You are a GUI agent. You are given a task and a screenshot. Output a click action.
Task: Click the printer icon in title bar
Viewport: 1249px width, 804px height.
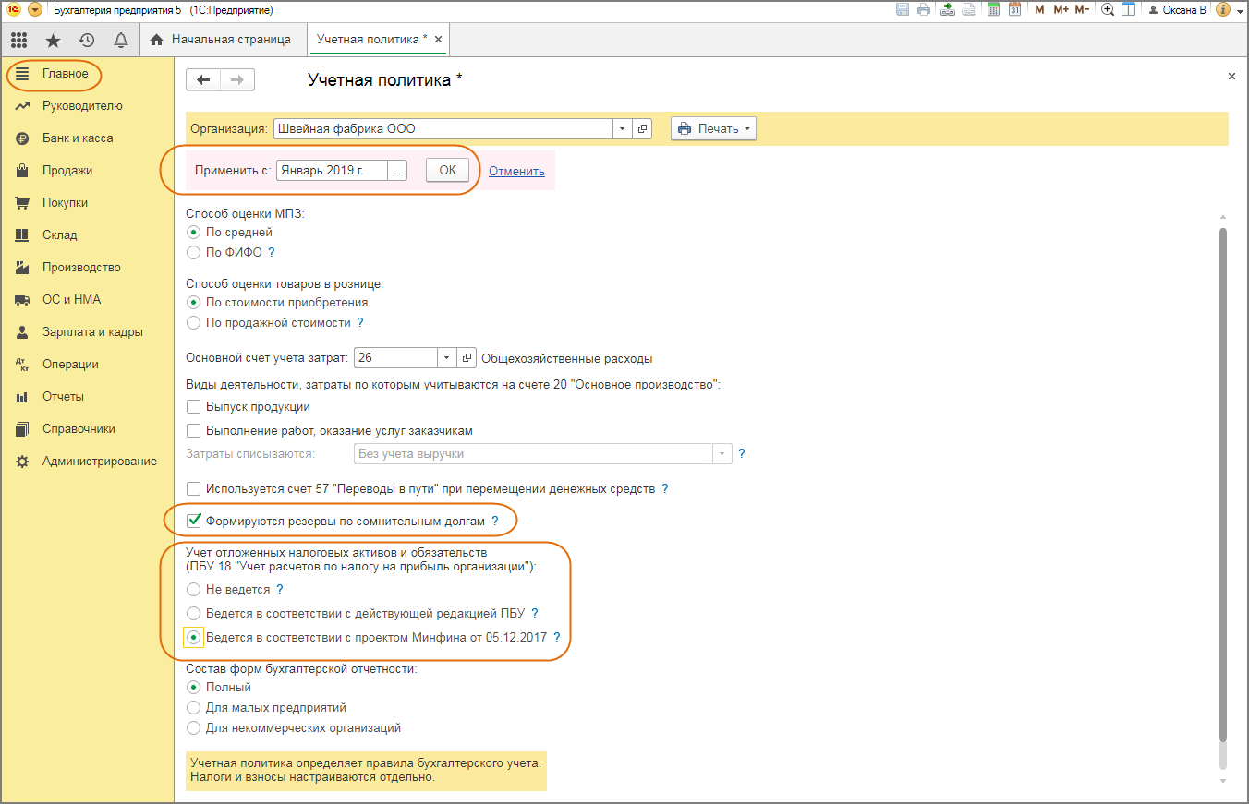923,10
